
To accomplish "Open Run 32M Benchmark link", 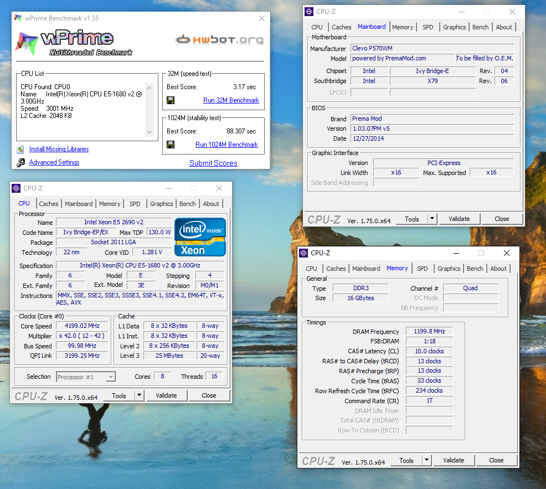I will [x=231, y=100].
